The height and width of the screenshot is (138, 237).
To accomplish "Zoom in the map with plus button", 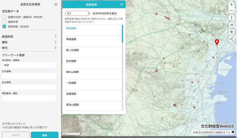I will click(231, 4).
